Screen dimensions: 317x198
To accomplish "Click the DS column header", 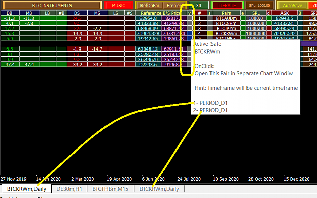I will pos(77,13).
